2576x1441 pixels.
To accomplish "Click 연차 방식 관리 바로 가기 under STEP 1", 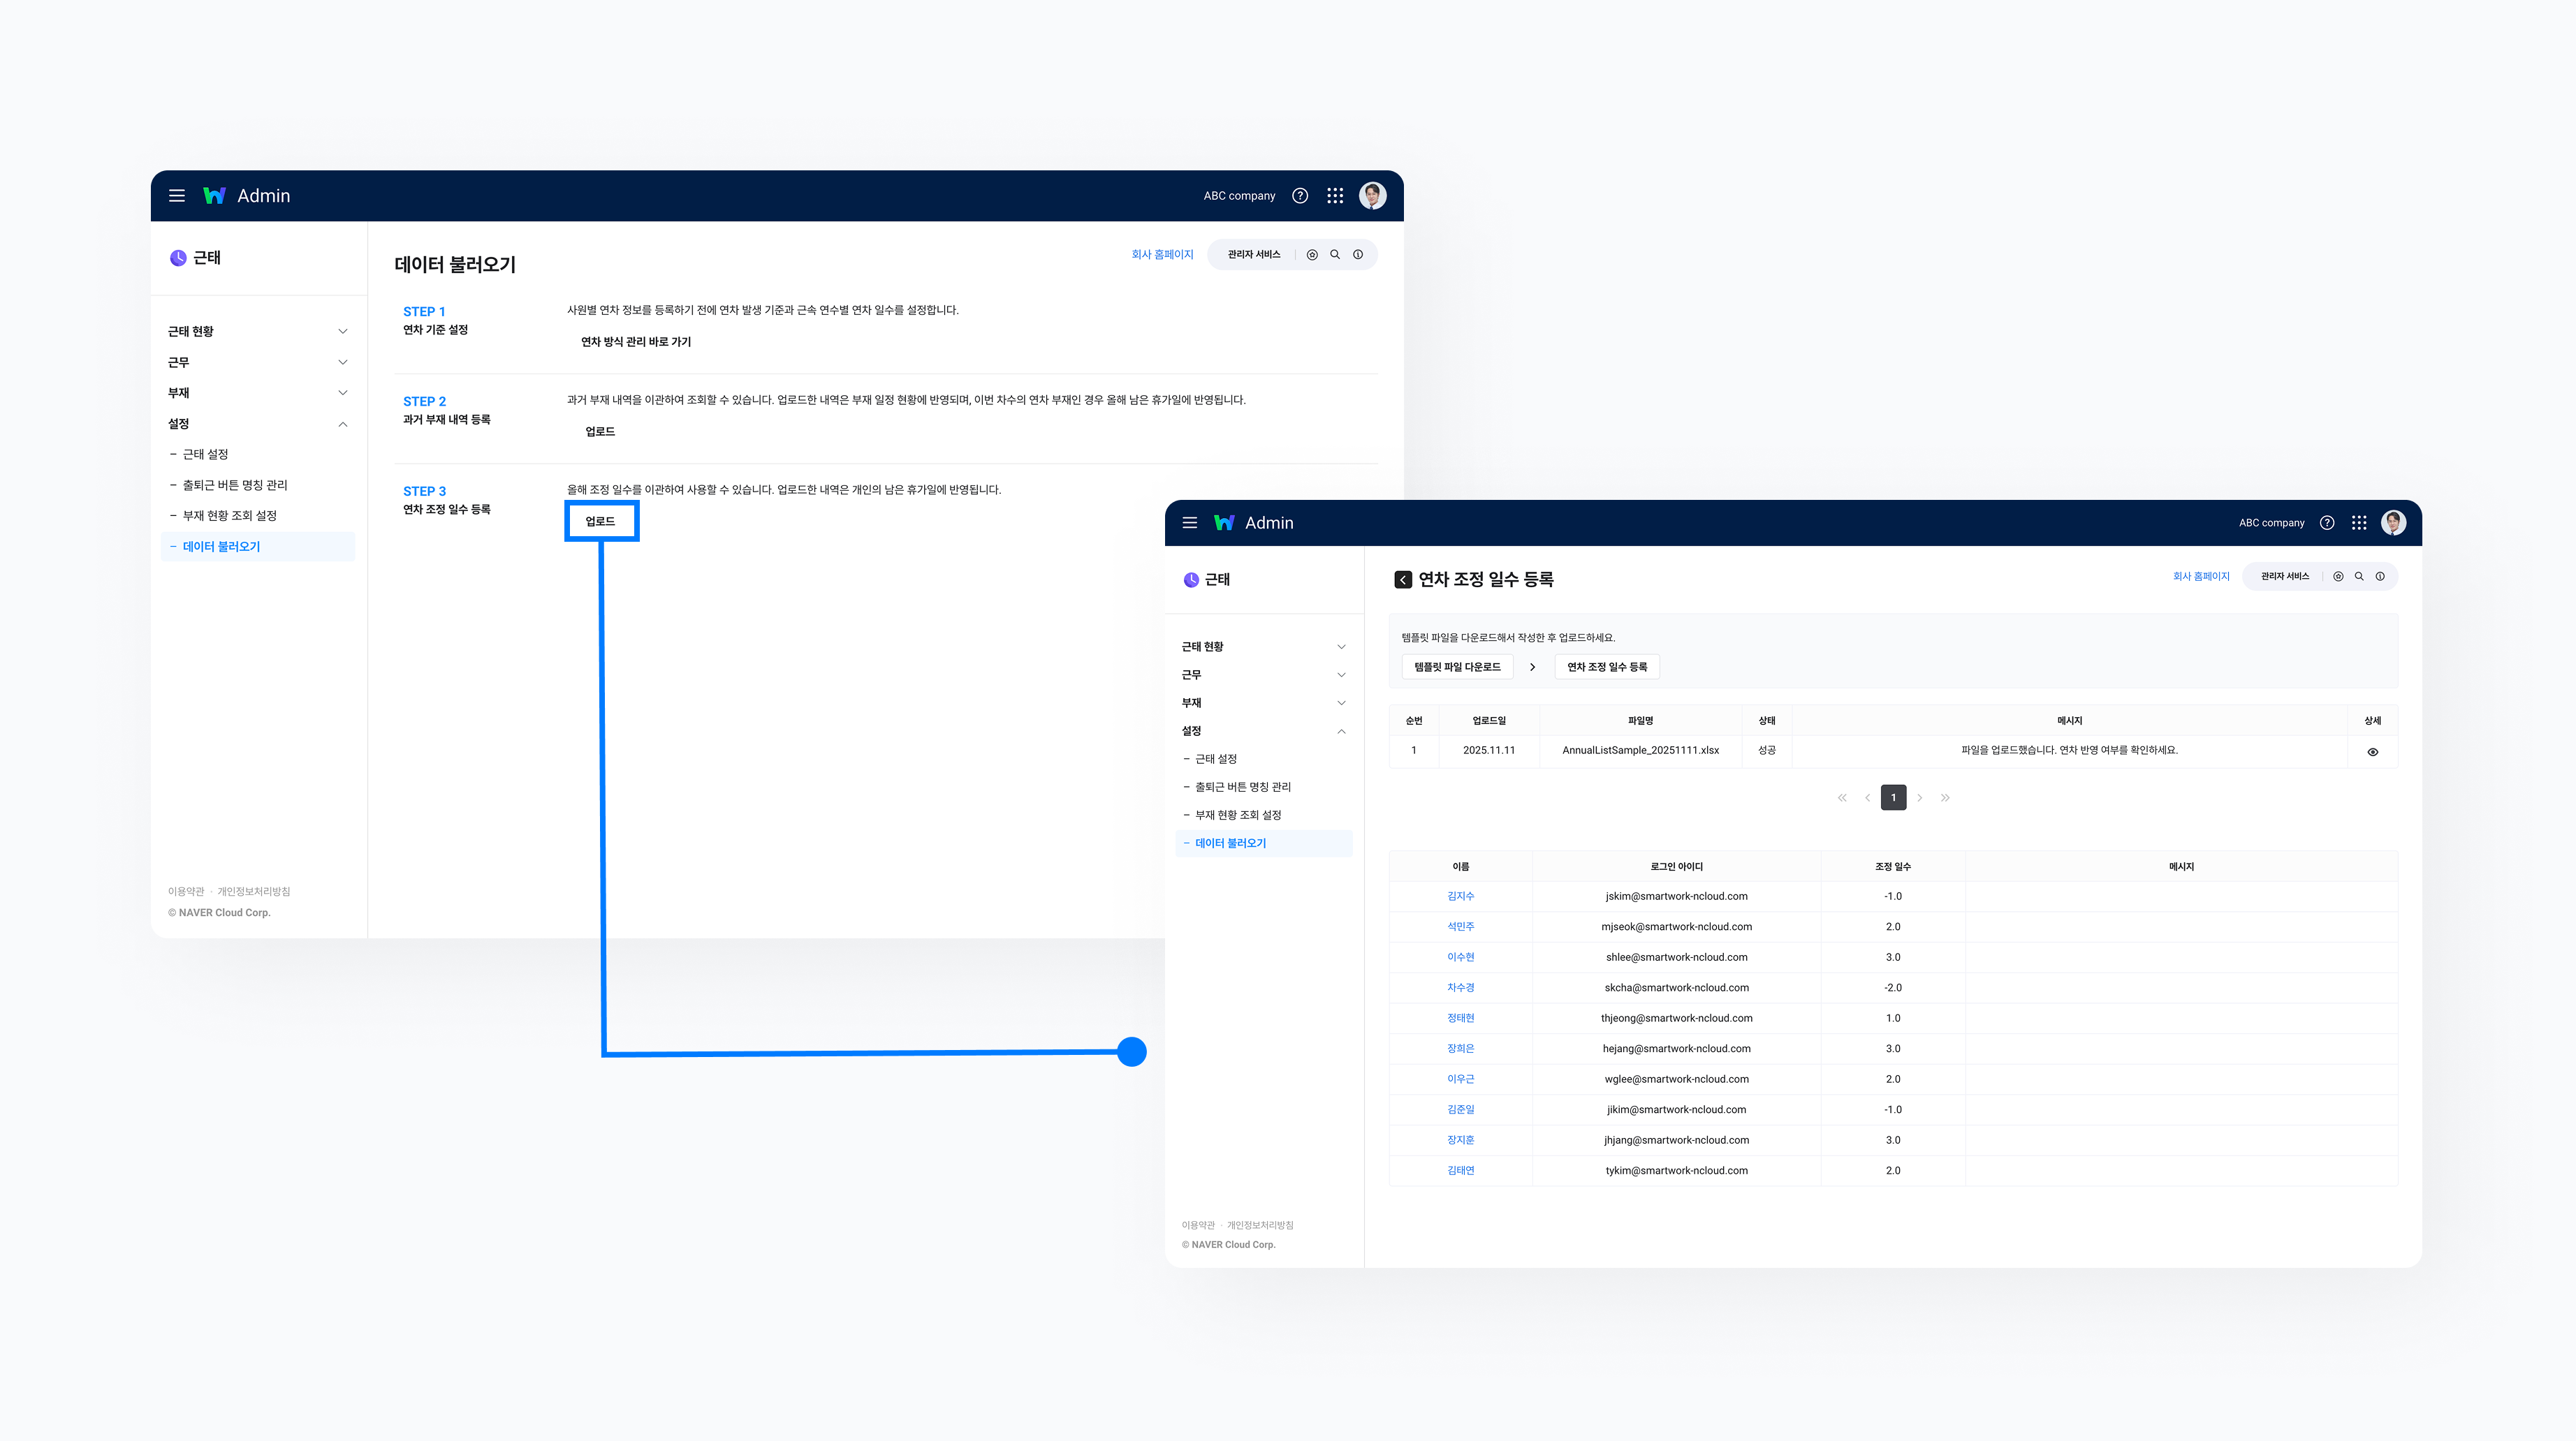I will (x=636, y=342).
